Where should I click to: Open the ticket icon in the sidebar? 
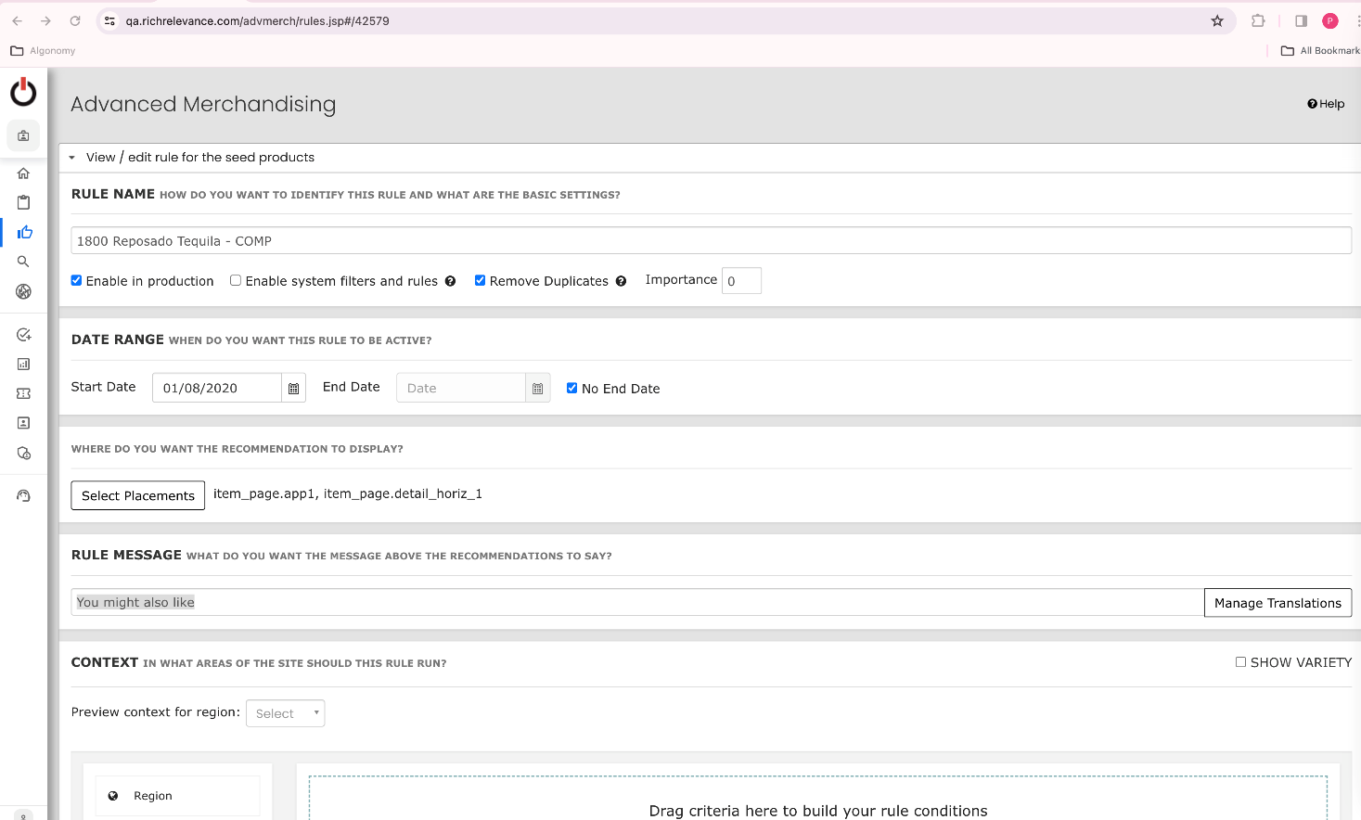point(23,394)
